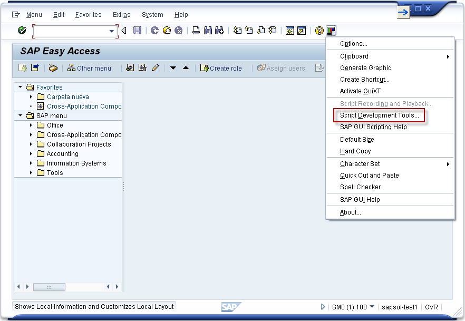Click the Add to Favorites icon

pyautogui.click(x=130, y=68)
